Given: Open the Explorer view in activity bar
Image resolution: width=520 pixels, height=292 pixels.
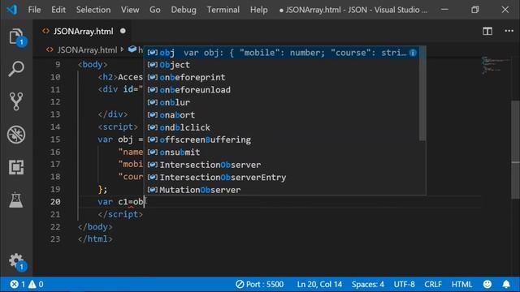Looking at the screenshot, I should (x=16, y=36).
